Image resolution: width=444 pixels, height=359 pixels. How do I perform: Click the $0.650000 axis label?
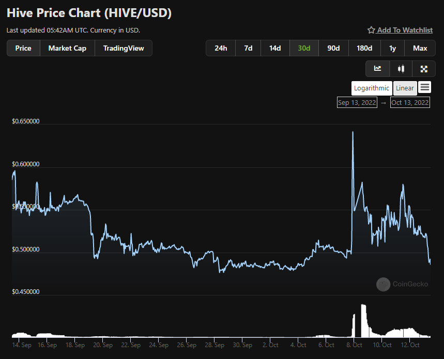tap(26, 121)
